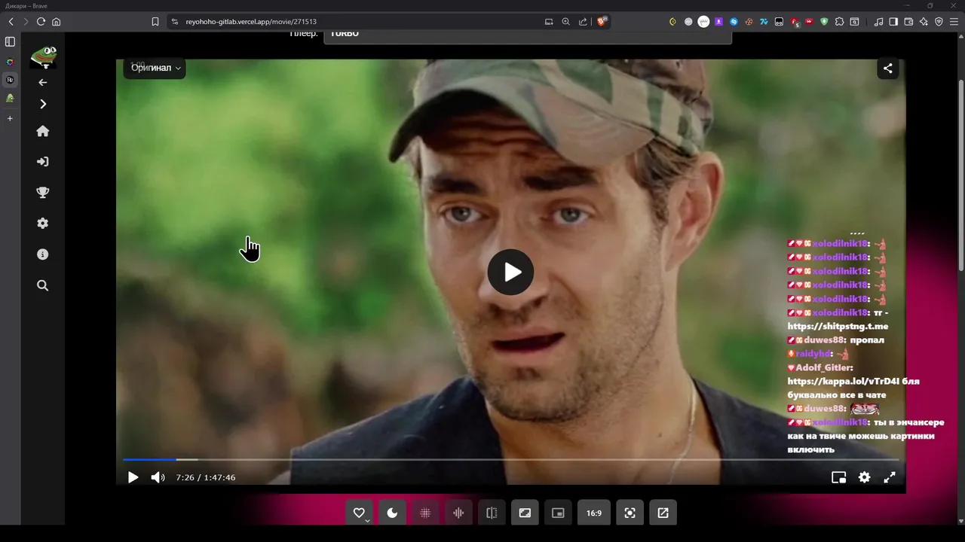Click the Pepe frog site logo
Screen dimensions: 965x542
(43, 56)
